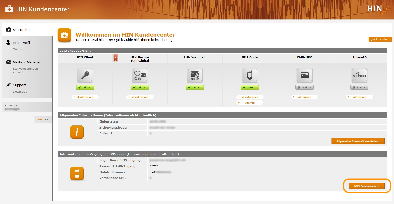Click the aktiv status badge under HIN Webmail
Viewport: 394px width, 204px height.
tap(195, 87)
